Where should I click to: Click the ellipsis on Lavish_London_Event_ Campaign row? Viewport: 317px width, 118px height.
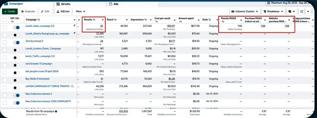pyautogui.click(x=78, y=49)
